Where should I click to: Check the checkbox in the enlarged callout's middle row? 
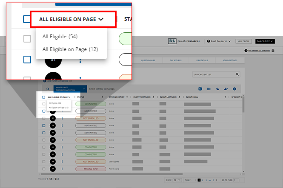click(x=27, y=60)
